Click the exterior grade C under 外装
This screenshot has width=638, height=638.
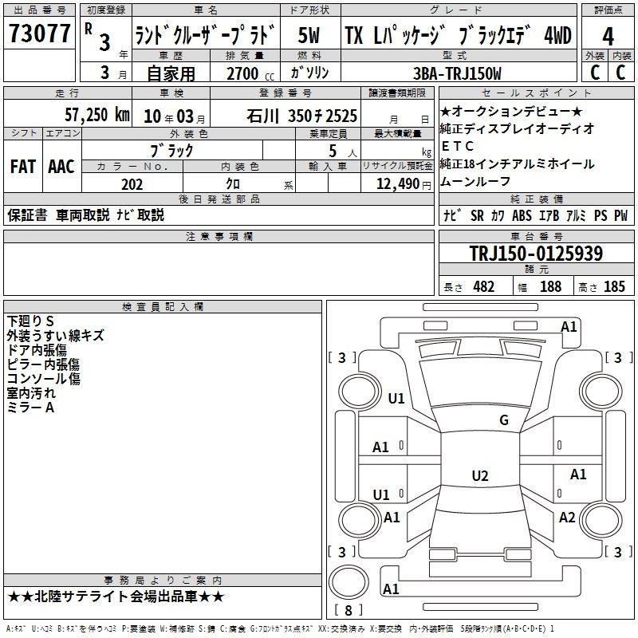pos(595,73)
